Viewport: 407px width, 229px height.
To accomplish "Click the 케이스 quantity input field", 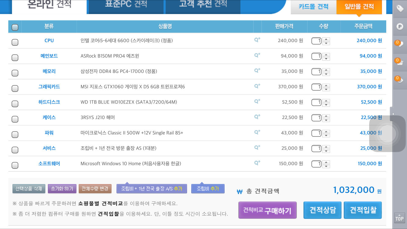I will 316,118.
